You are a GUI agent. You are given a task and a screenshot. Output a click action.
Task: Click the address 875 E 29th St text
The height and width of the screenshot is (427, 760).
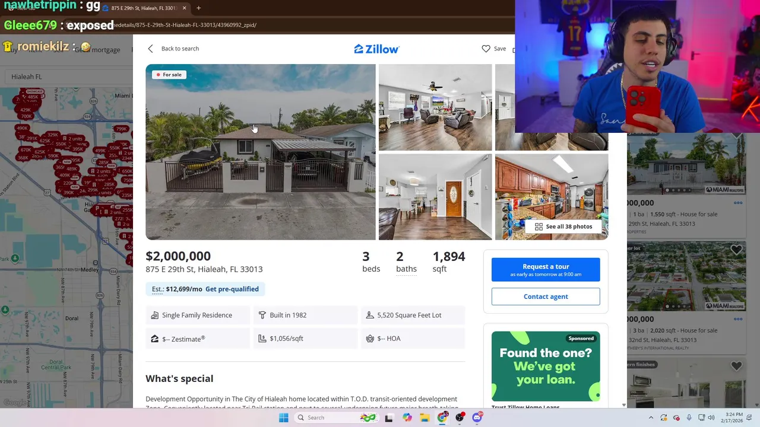pos(204,269)
